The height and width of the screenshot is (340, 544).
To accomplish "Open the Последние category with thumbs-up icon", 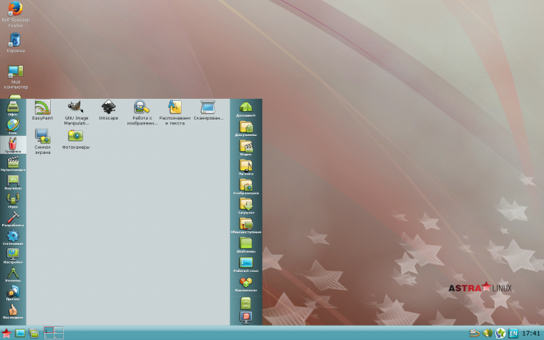I will click(13, 311).
